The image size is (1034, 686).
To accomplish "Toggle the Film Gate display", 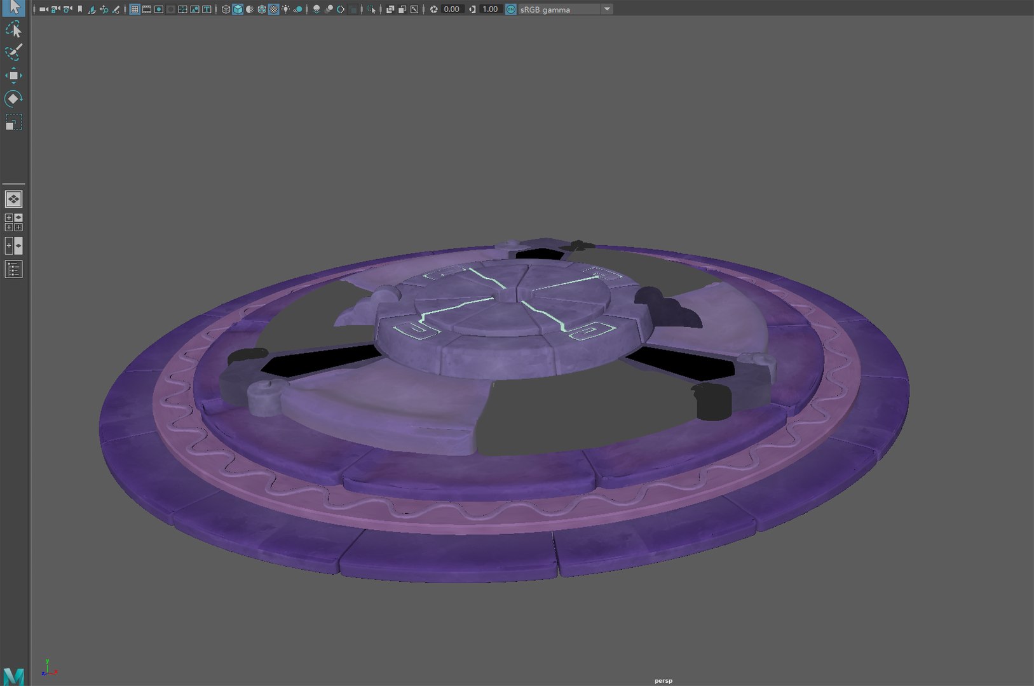I will pyautogui.click(x=147, y=9).
